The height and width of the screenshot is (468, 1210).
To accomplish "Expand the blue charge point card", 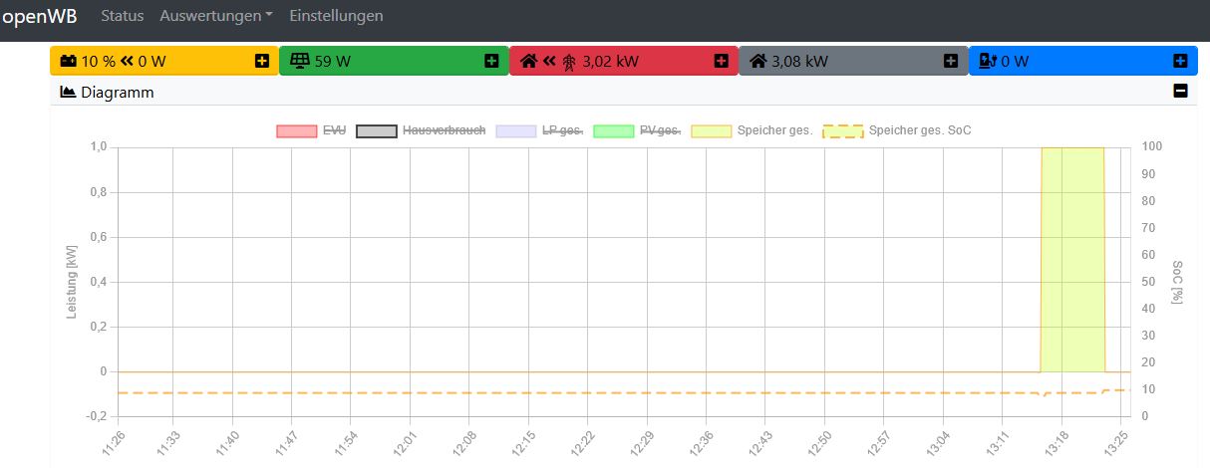I will 1180,61.
